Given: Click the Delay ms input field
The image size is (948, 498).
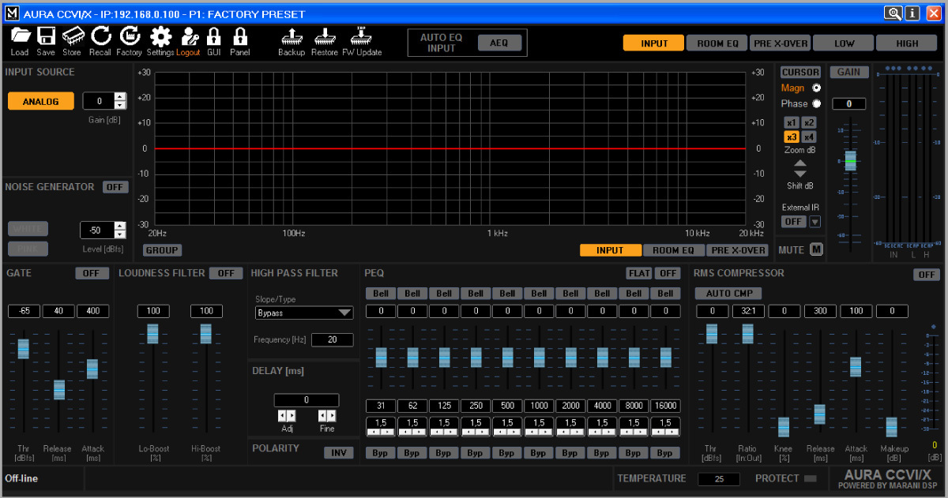Looking at the screenshot, I should coord(306,400).
